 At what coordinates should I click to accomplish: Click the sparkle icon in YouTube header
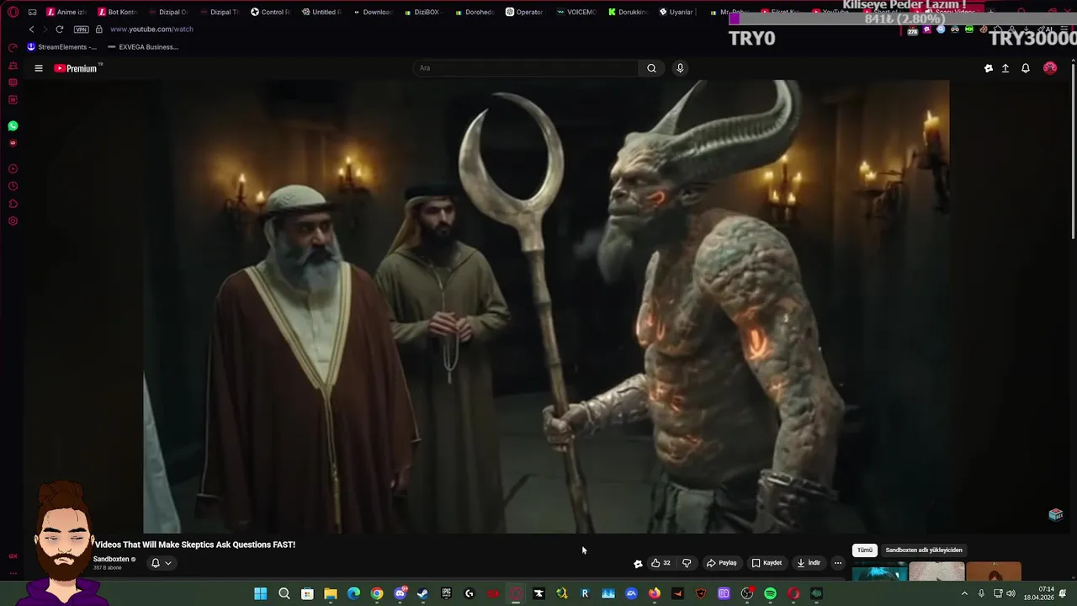click(989, 68)
